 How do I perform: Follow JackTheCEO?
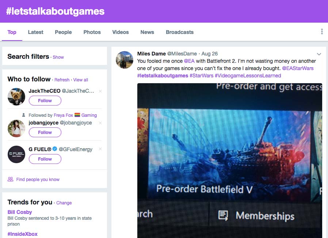pyautogui.click(x=45, y=101)
